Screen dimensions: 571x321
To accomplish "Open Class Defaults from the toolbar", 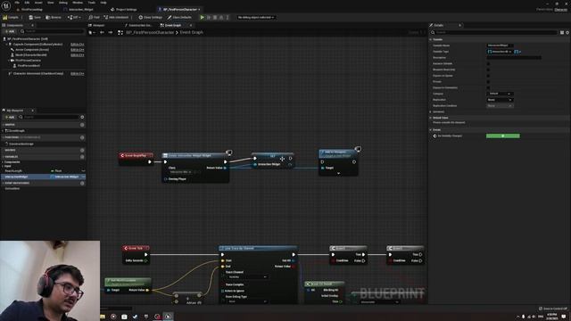I will 179,17.
